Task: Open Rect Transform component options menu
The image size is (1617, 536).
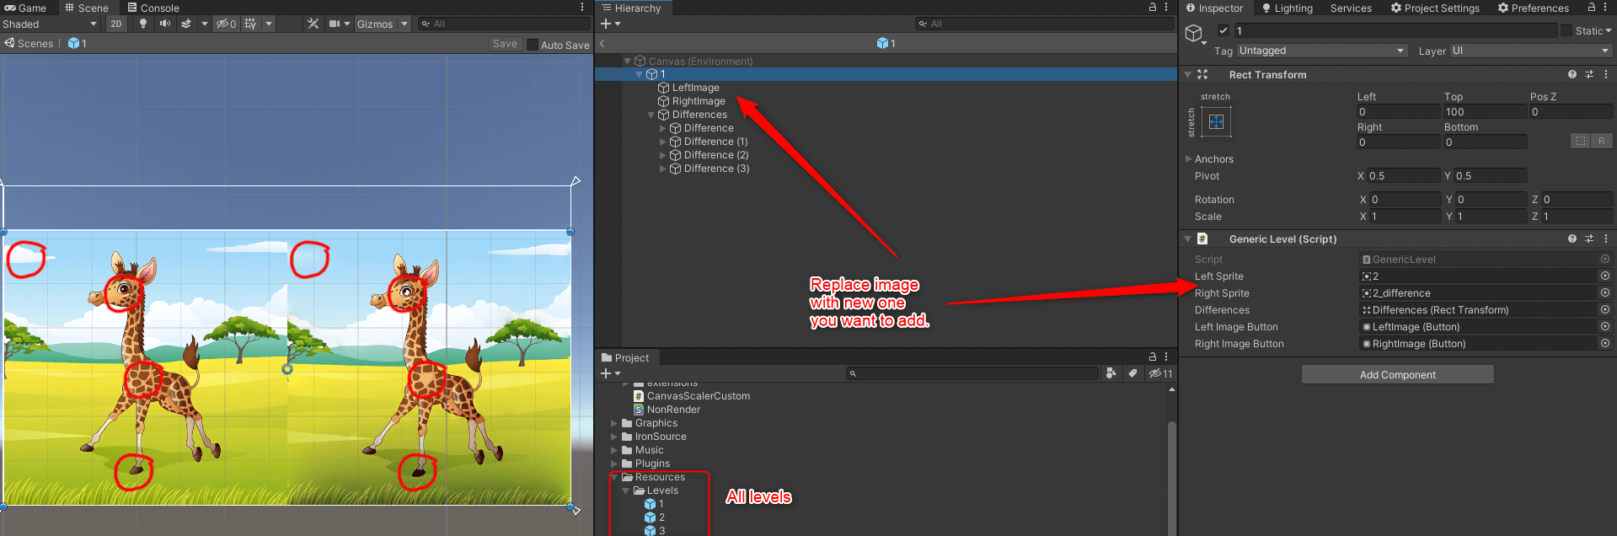Action: [x=1606, y=74]
